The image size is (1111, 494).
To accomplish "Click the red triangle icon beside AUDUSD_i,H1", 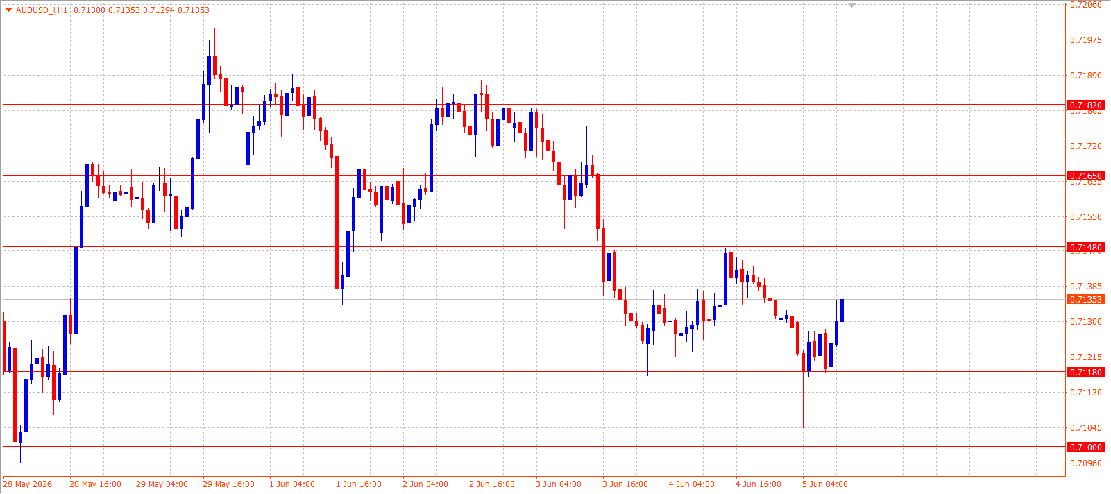I will [x=9, y=10].
